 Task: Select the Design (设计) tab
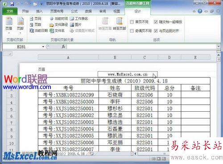[138, 11]
